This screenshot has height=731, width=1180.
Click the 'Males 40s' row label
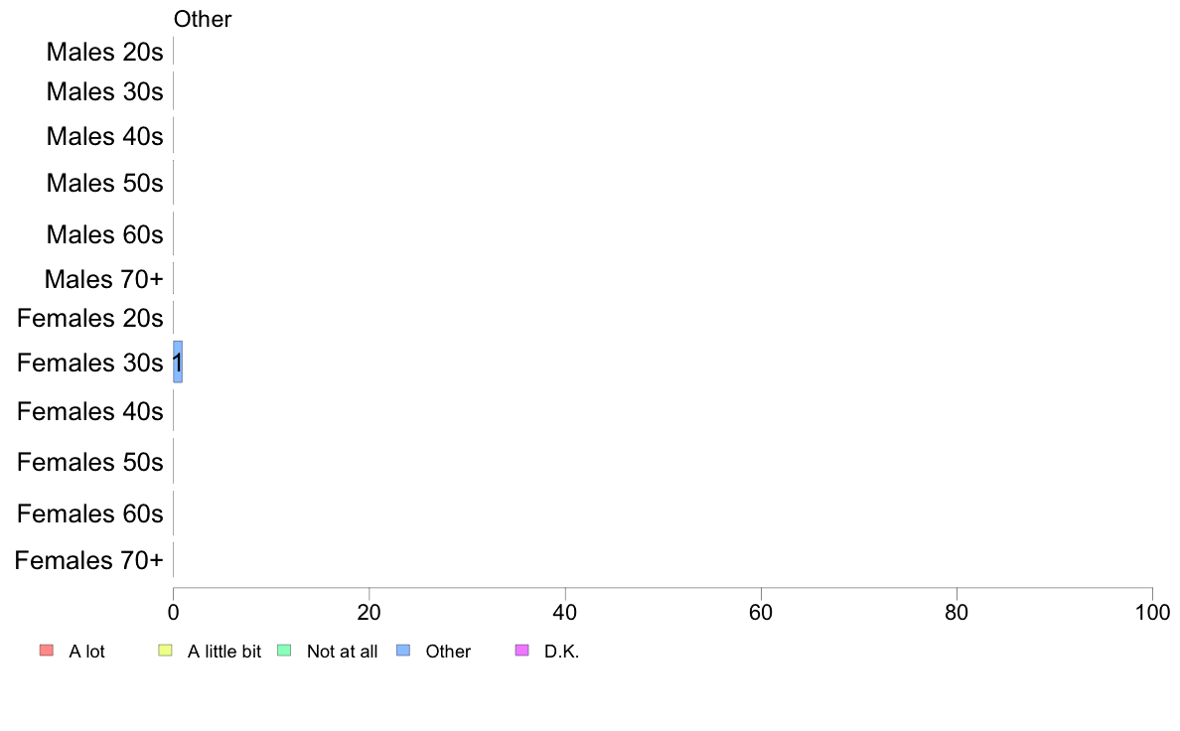(104, 136)
